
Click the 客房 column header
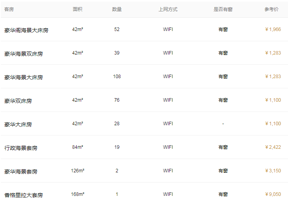[9, 9]
